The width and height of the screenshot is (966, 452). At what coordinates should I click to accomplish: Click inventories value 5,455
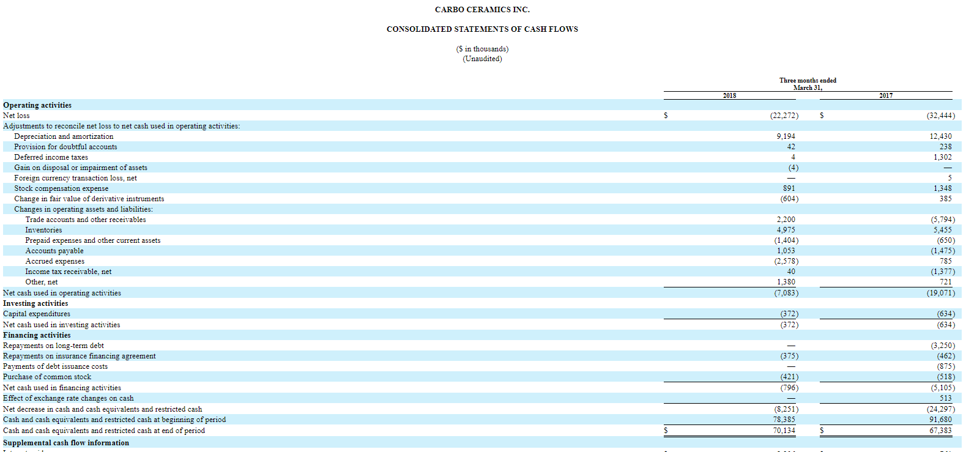click(943, 230)
